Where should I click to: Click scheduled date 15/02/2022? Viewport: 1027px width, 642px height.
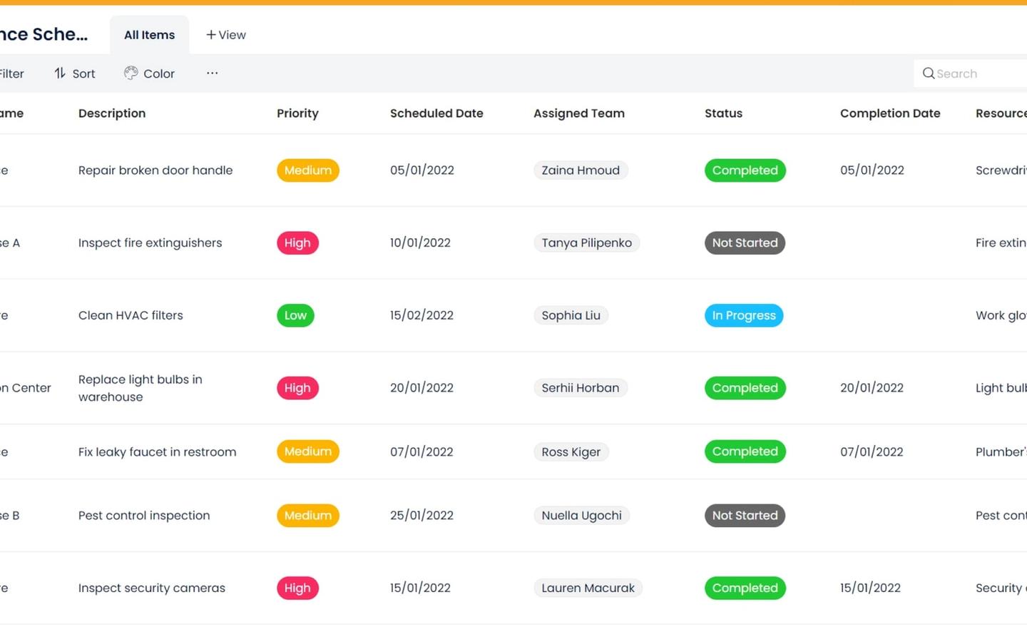click(x=421, y=315)
